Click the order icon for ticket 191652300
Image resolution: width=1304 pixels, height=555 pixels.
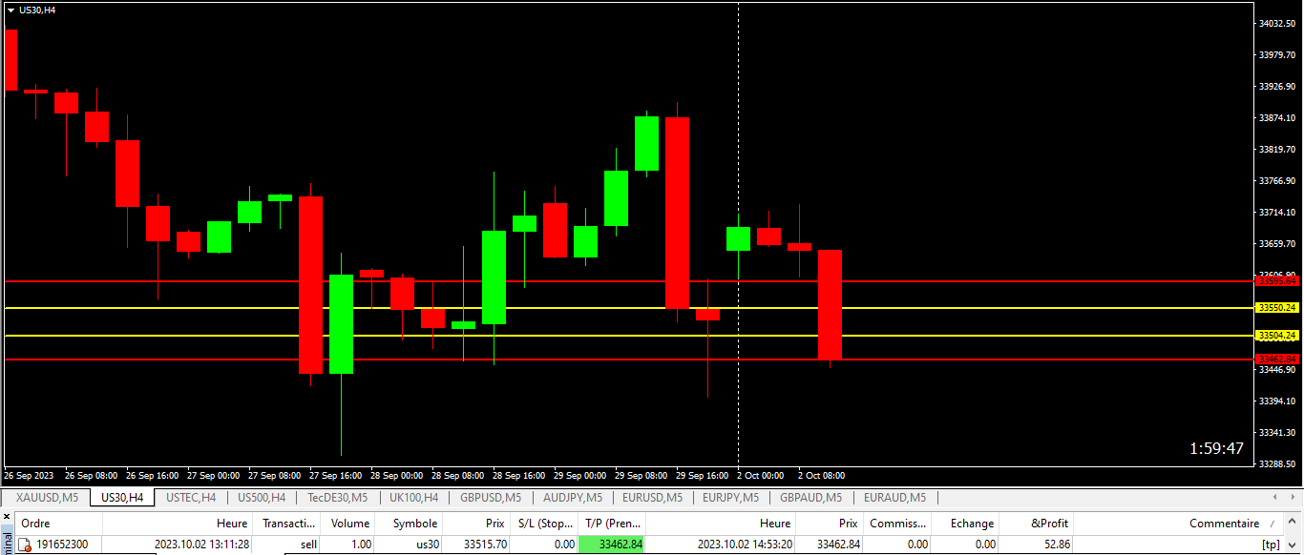pos(26,545)
